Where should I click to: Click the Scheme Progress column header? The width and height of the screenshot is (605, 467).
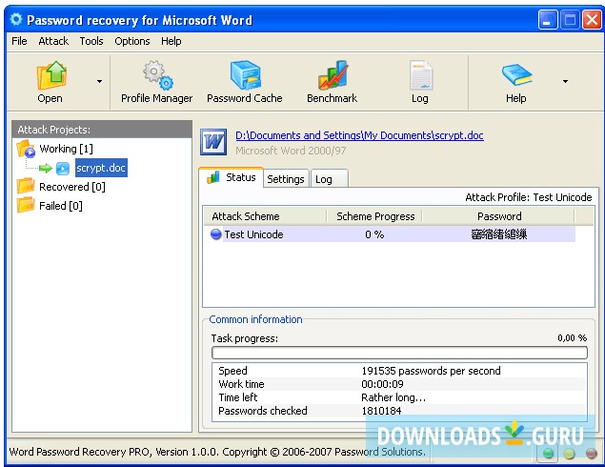pos(374,216)
